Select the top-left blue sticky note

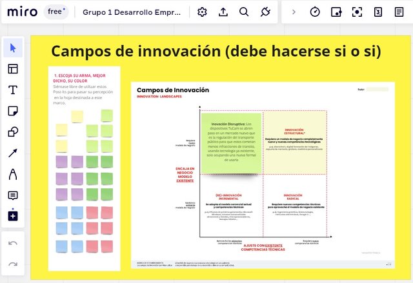pyautogui.click(x=62, y=213)
